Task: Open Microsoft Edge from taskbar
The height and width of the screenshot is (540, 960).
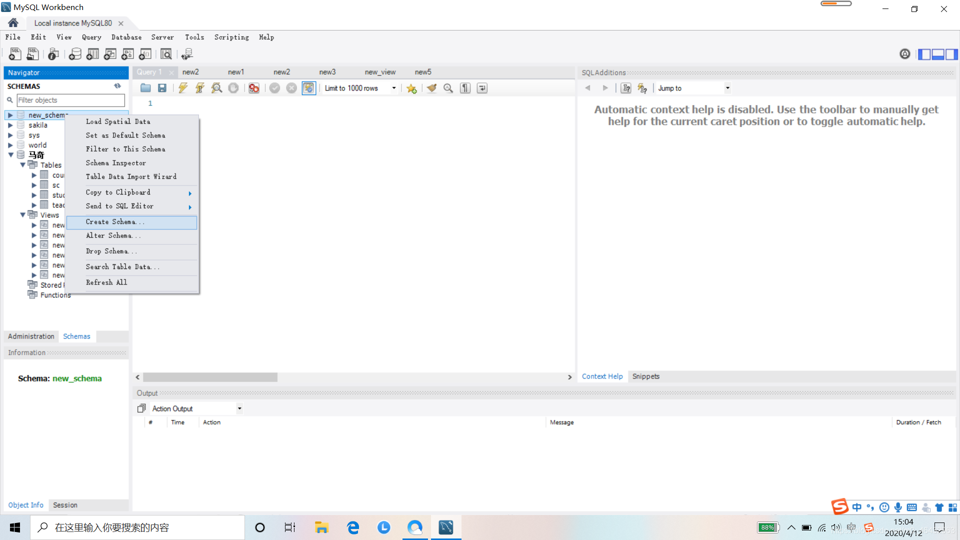Action: coord(353,527)
